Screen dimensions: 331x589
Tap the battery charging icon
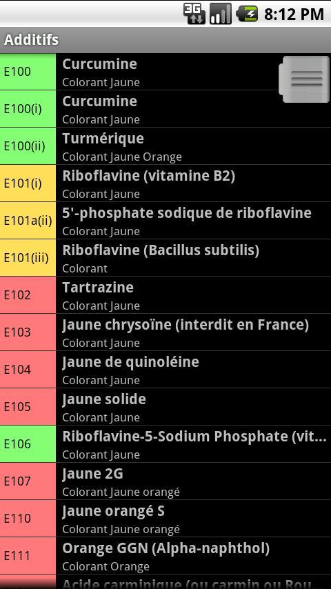(x=247, y=14)
